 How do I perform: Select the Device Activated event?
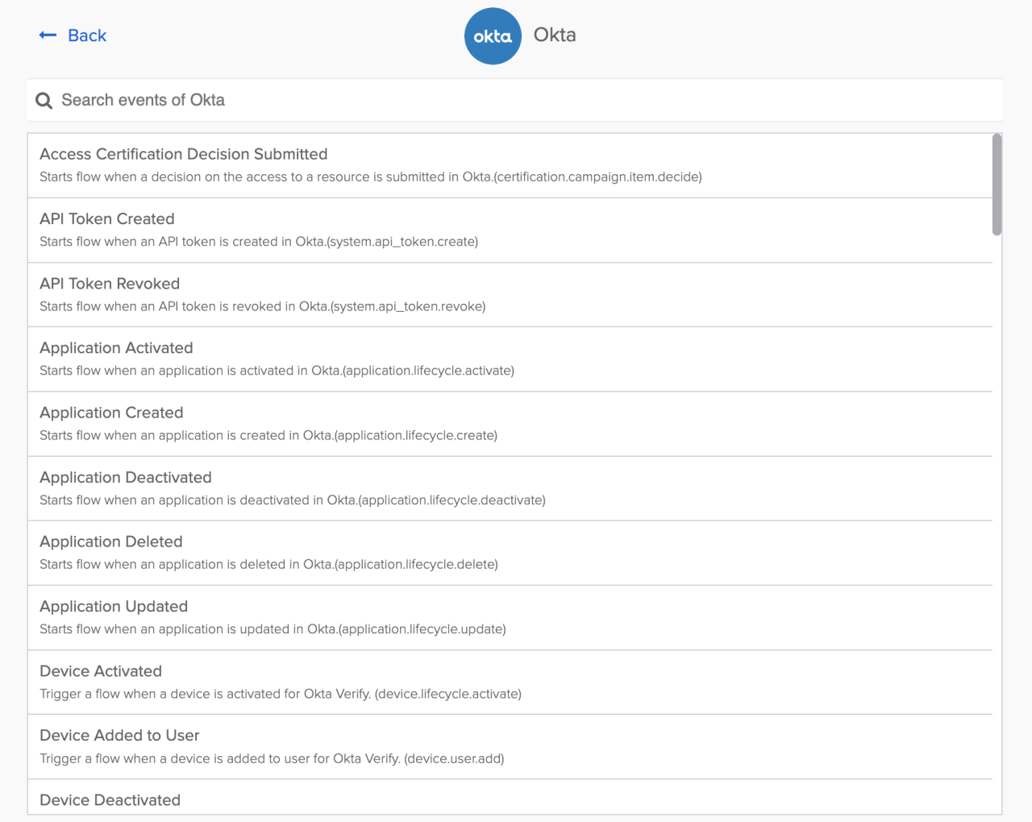click(x=510, y=682)
